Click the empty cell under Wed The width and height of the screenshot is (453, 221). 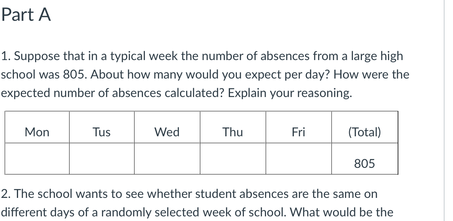(x=167, y=159)
